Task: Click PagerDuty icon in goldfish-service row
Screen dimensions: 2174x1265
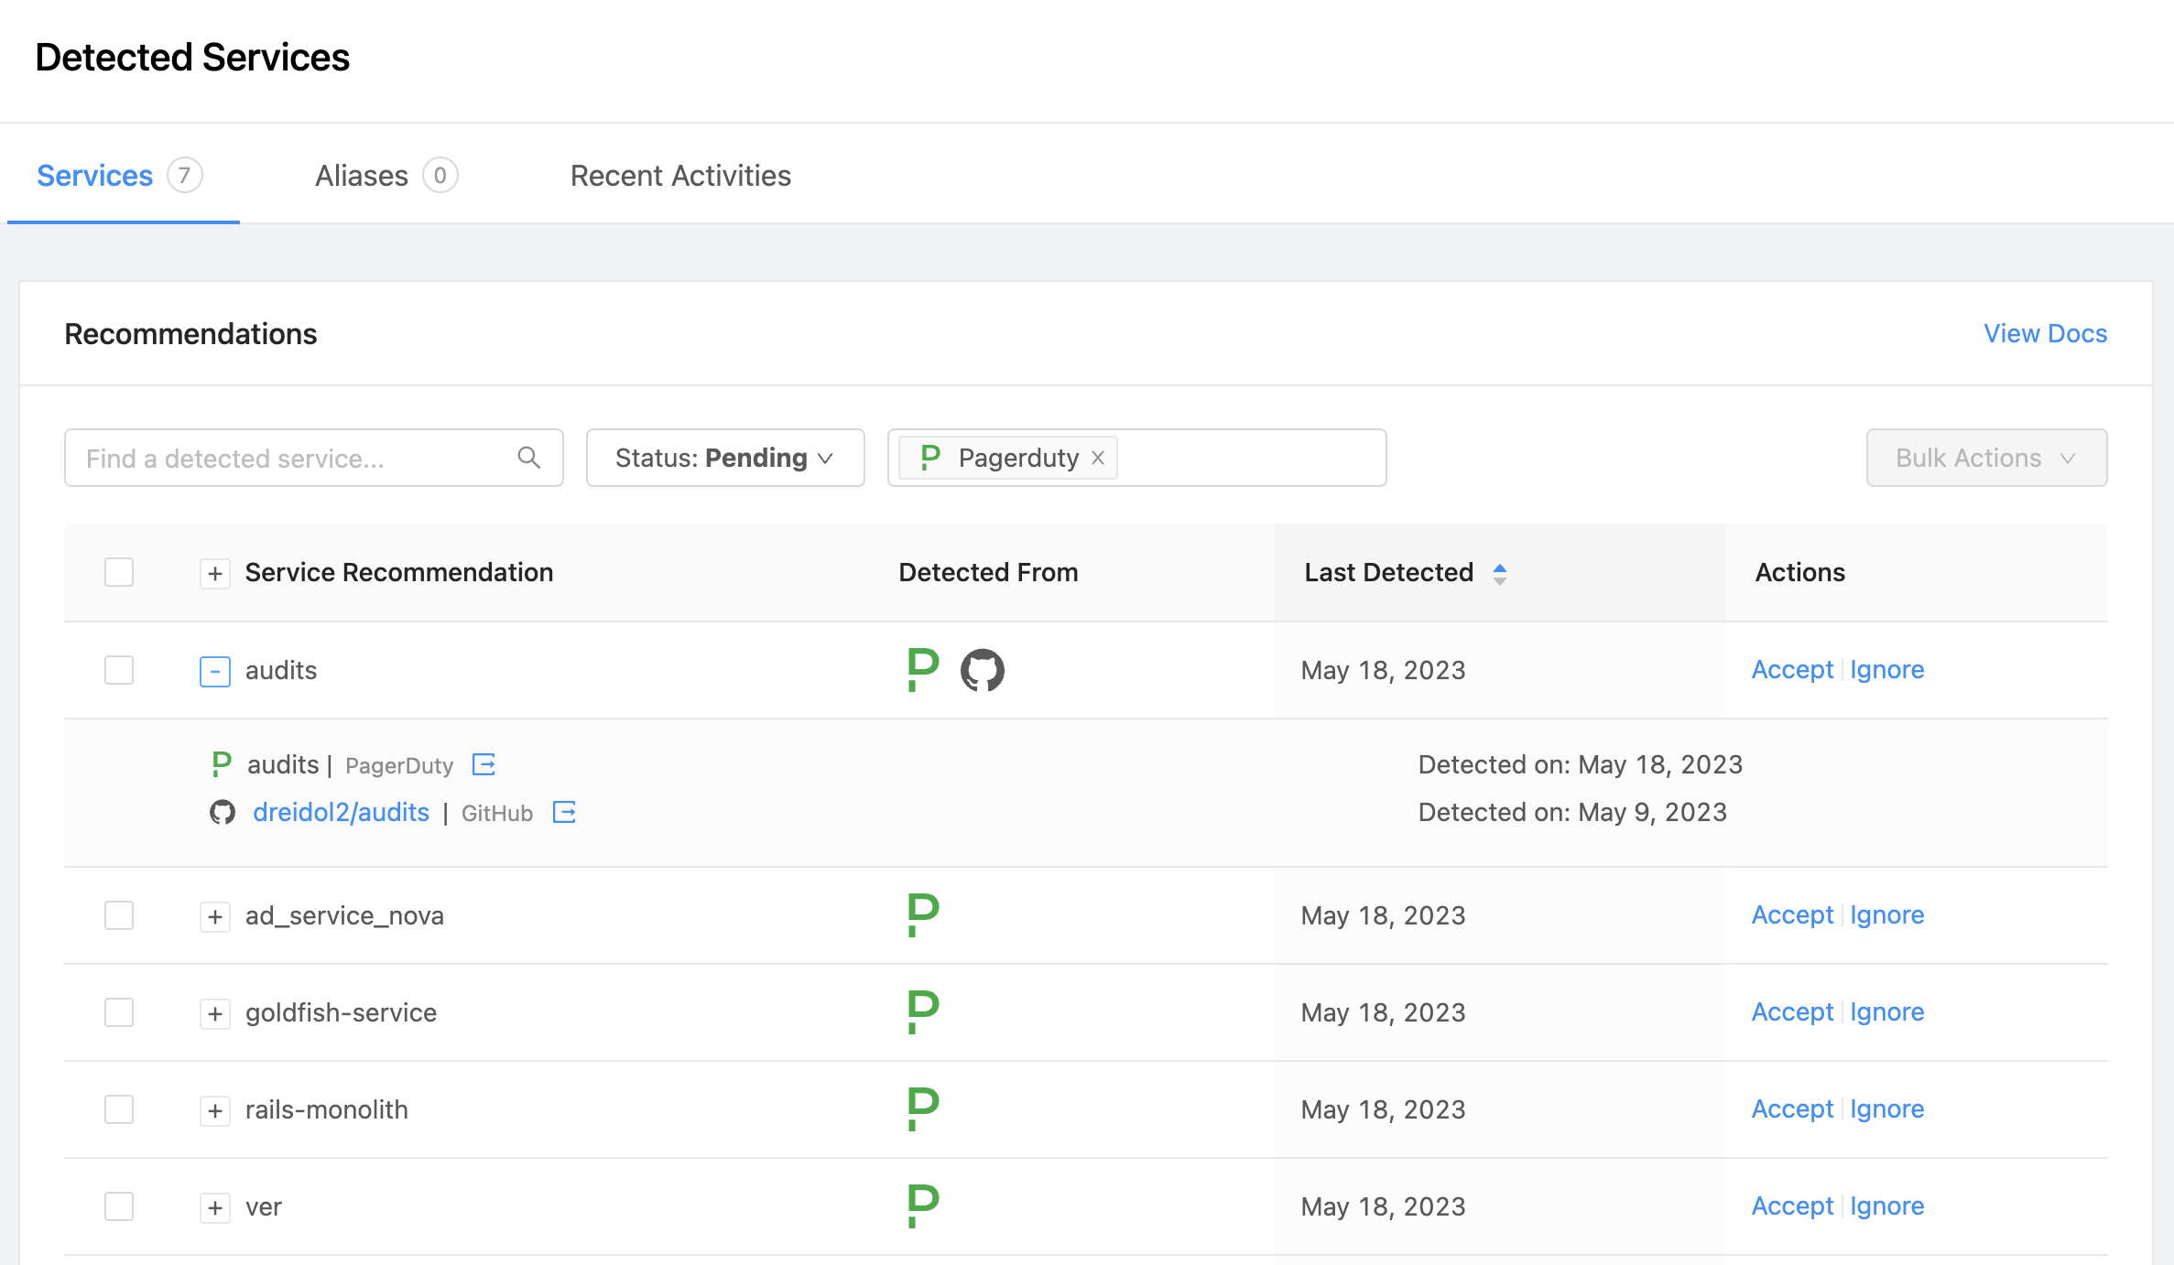Action: coord(922,1012)
